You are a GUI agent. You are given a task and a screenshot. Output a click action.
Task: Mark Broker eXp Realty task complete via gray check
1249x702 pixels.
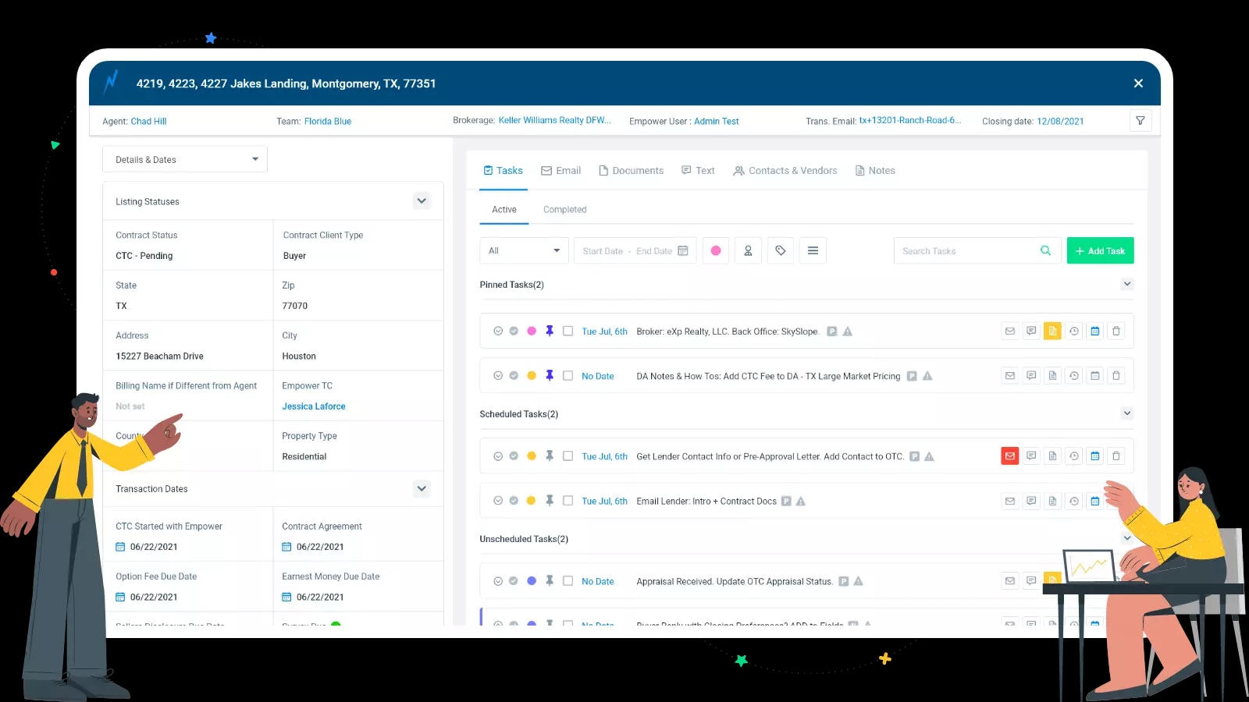[x=514, y=331]
